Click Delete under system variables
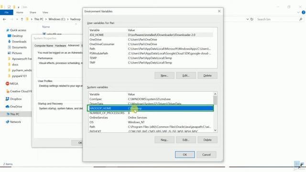This screenshot has height=172, width=306. coord(207,140)
